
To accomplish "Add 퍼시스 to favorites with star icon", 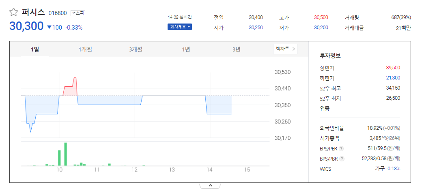I will [x=13, y=12].
